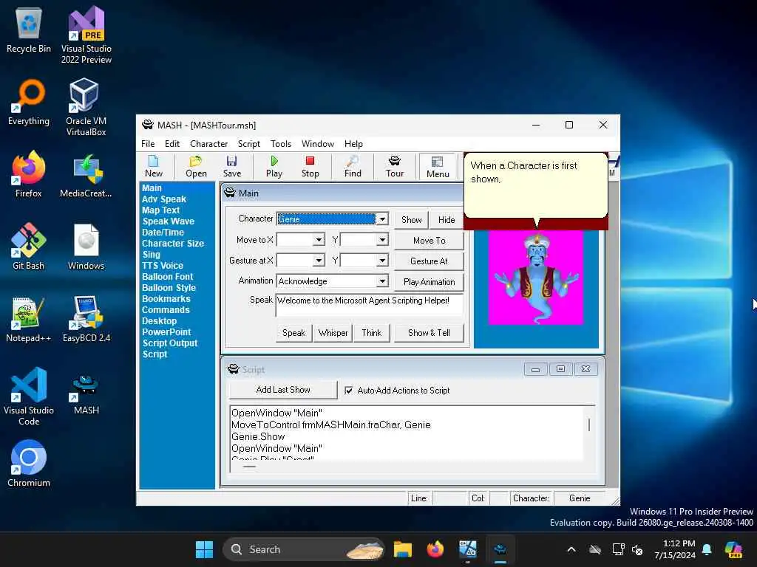Close the Script subwindow
The image size is (757, 567).
click(585, 369)
